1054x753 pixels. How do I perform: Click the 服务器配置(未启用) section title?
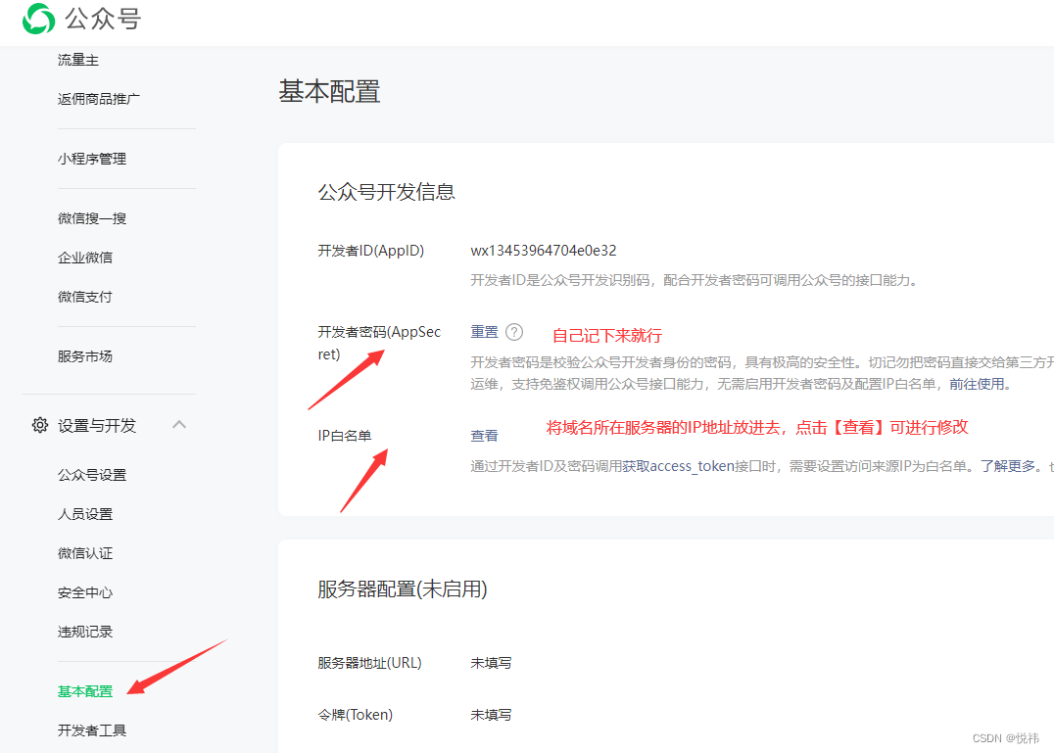[x=403, y=589]
